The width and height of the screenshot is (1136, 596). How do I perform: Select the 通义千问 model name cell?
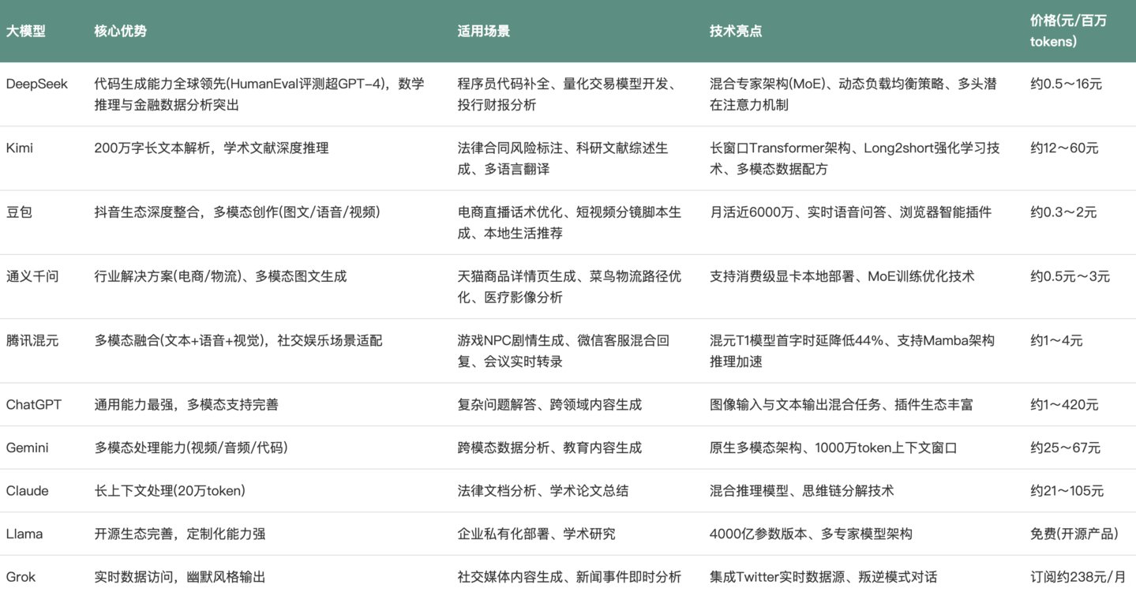click(x=32, y=276)
